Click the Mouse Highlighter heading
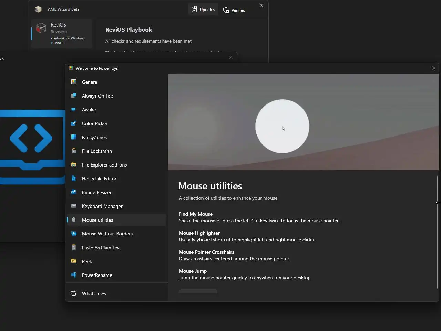 click(199, 233)
